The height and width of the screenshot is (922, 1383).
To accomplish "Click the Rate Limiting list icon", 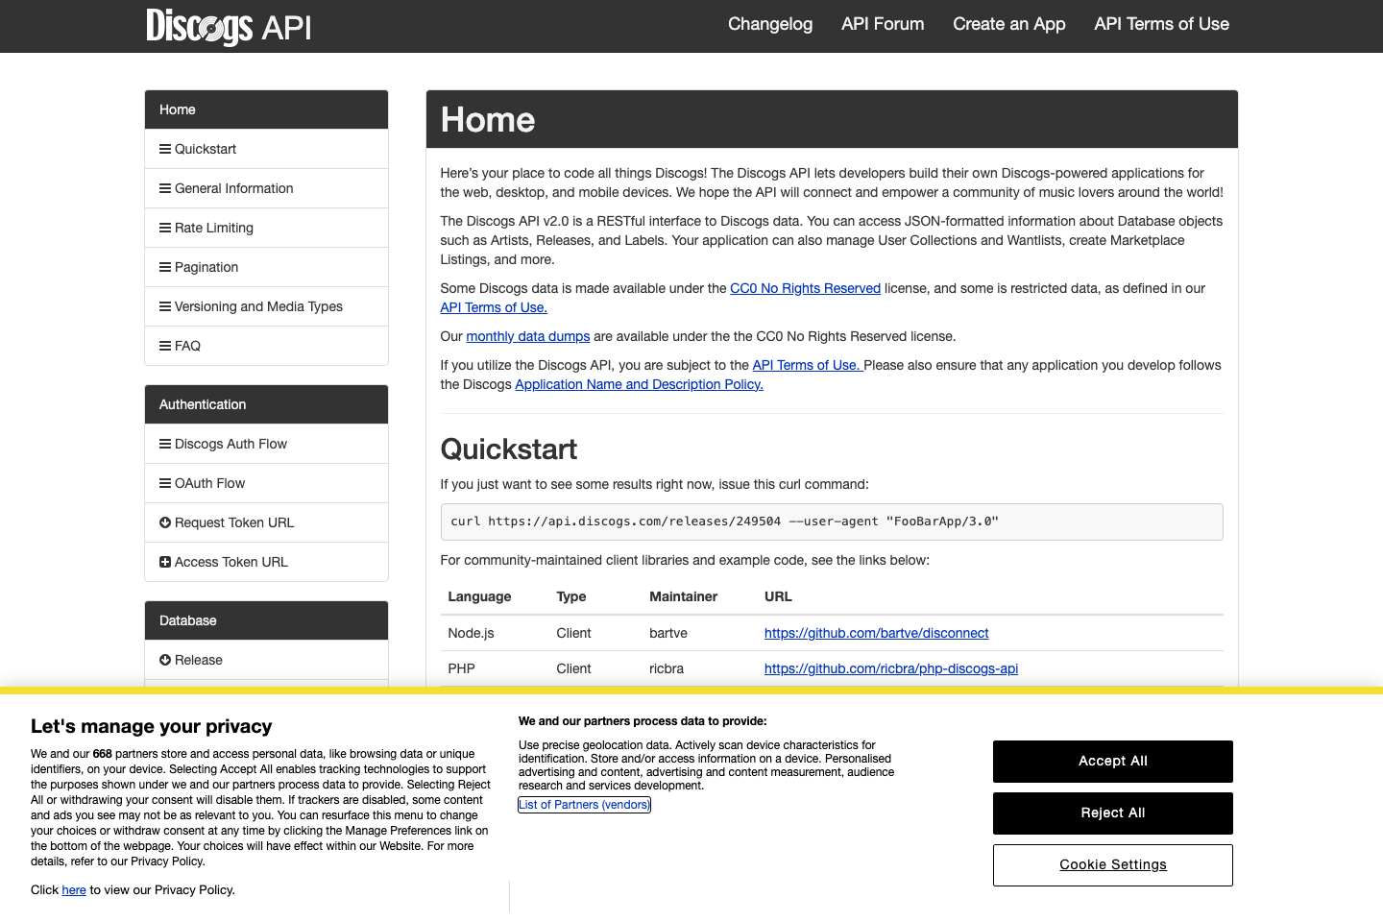I will coord(164,227).
